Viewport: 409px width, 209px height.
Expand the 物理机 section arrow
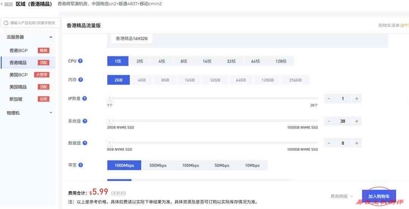[x=51, y=113]
